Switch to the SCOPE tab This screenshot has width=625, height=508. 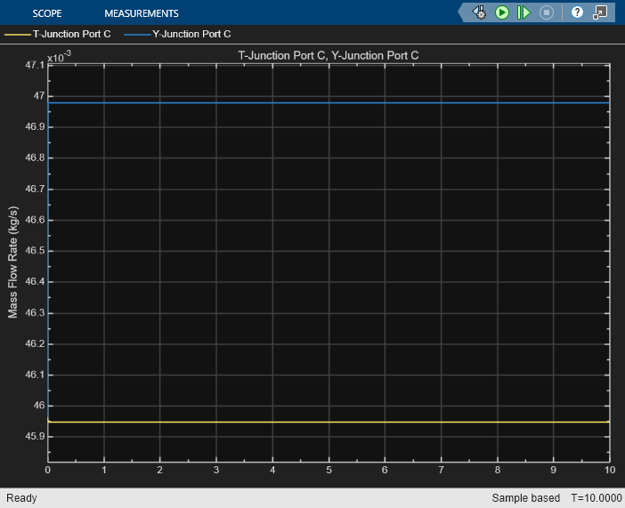tap(47, 13)
